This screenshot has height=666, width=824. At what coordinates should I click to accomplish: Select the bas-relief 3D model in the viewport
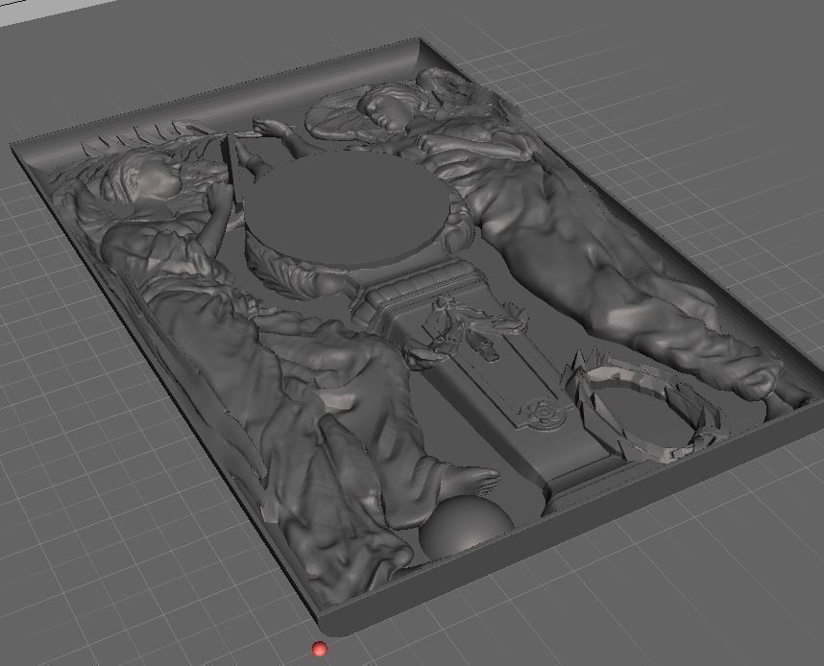point(418,336)
